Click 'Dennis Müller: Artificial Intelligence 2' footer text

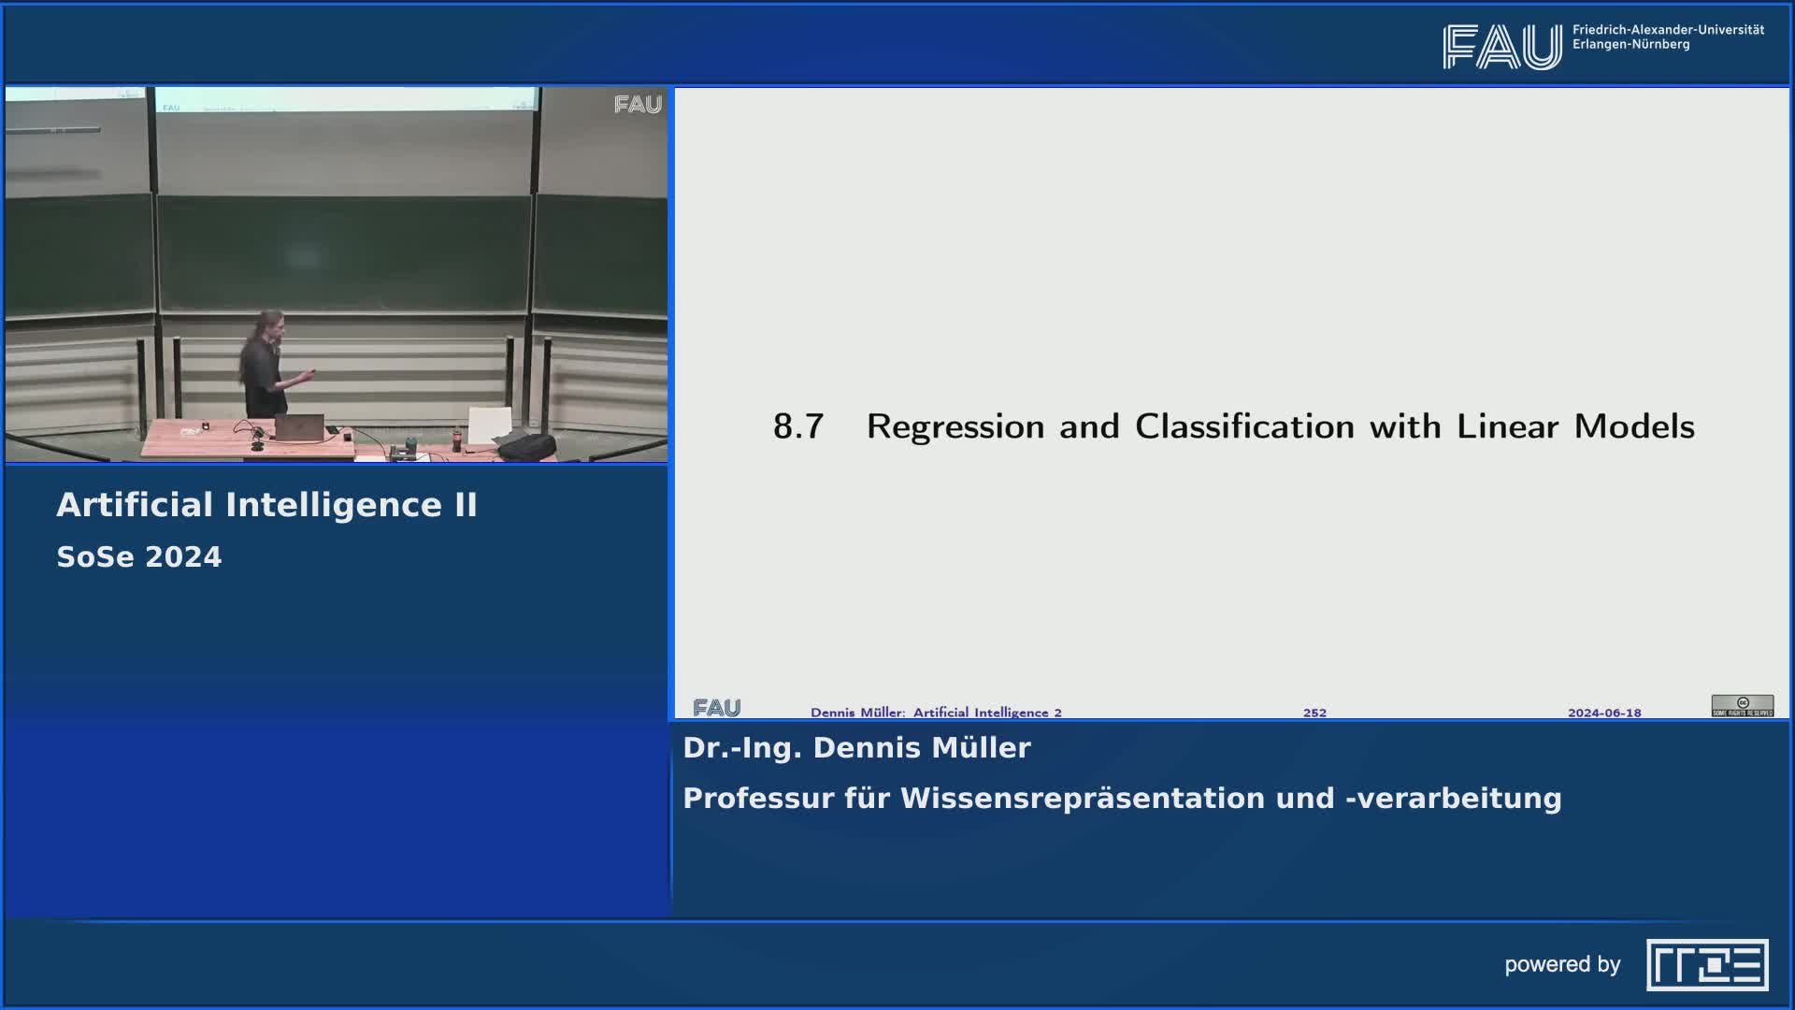[x=936, y=713]
